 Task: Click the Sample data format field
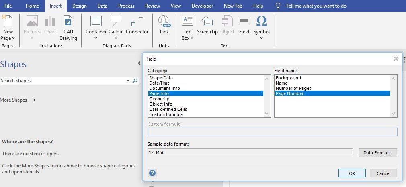click(250, 152)
